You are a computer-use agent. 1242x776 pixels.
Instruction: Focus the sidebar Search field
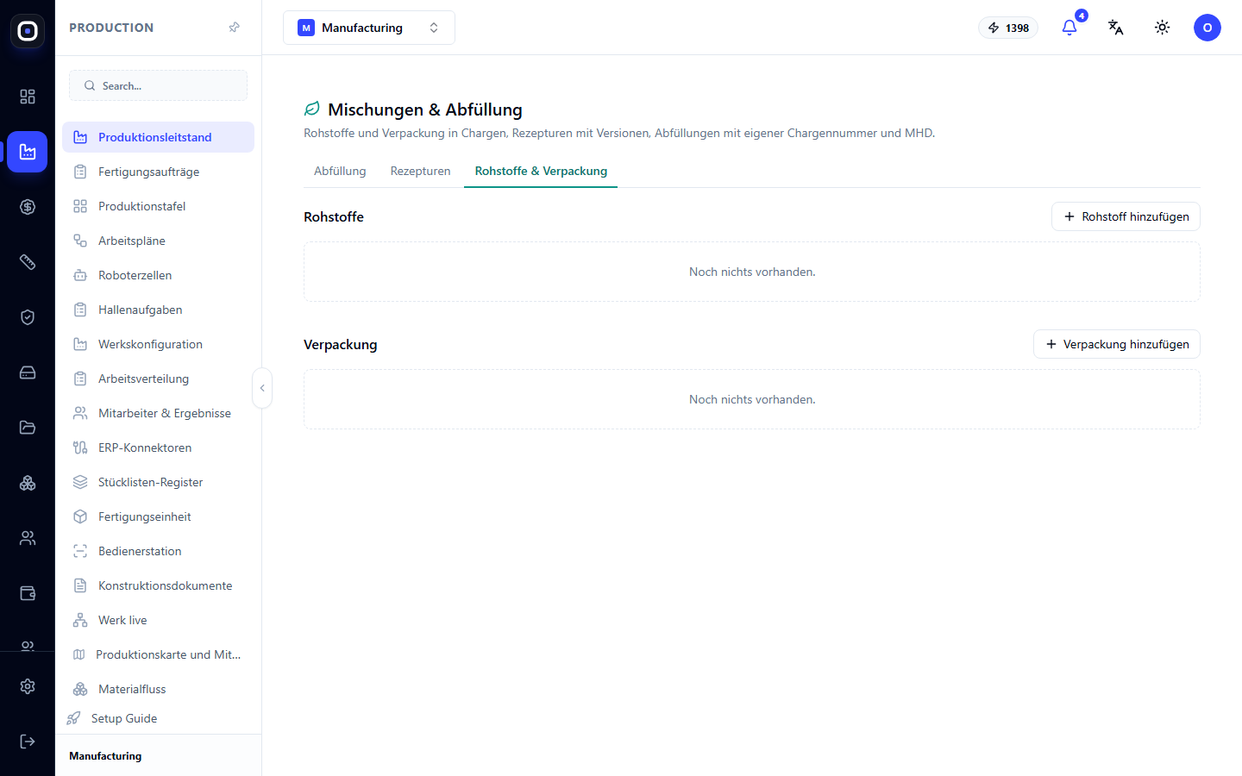point(158,85)
